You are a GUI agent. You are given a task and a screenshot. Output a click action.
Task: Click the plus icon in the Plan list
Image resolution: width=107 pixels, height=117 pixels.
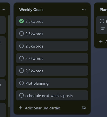pos(101,41)
